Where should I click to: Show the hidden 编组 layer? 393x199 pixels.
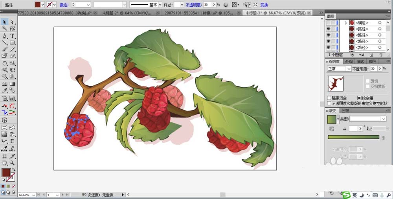[x=328, y=22]
